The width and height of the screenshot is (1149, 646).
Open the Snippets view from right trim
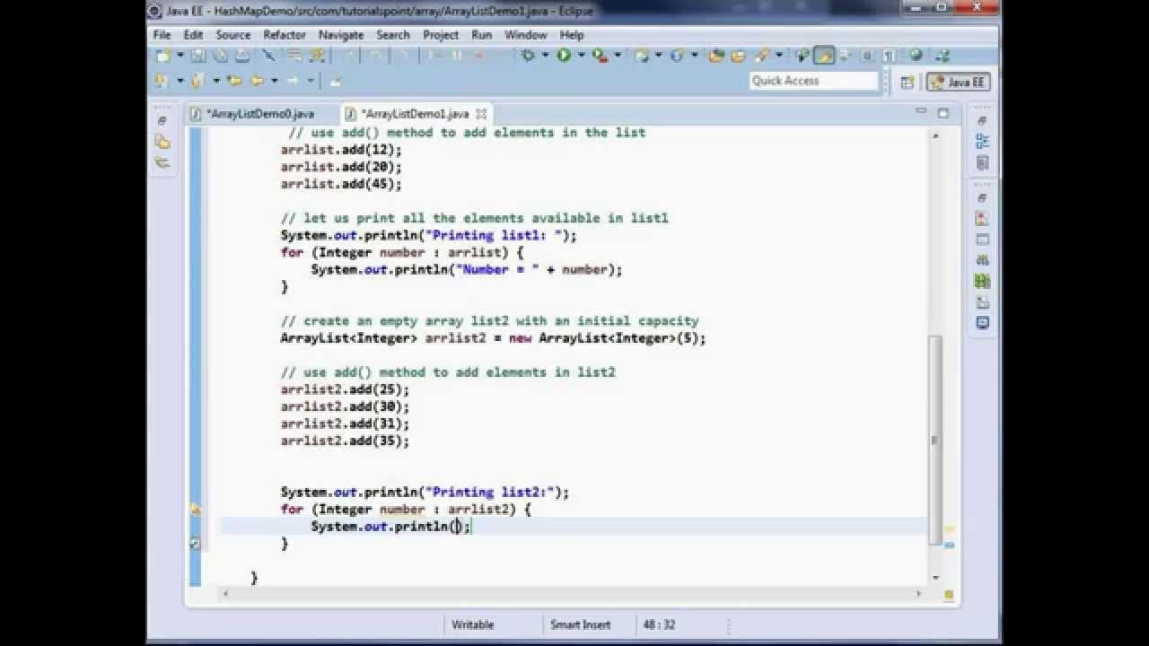pyautogui.click(x=982, y=302)
